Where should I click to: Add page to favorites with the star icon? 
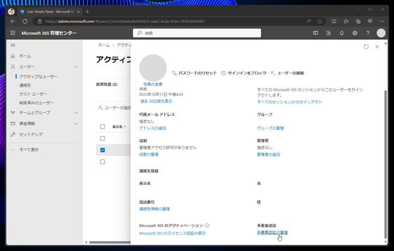(320, 21)
